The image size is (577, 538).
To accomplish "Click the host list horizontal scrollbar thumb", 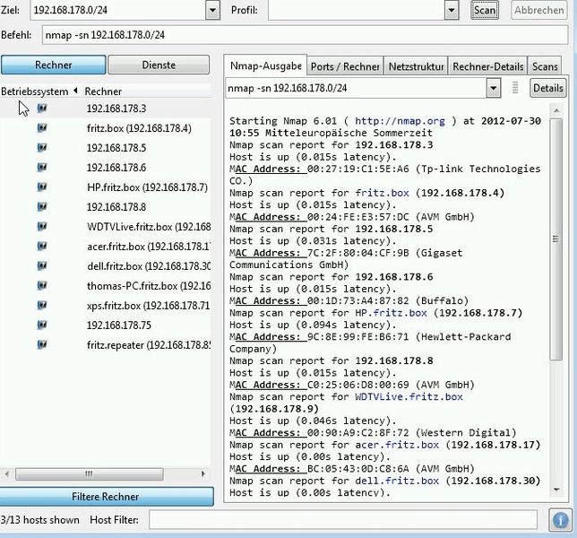I will 89,474.
